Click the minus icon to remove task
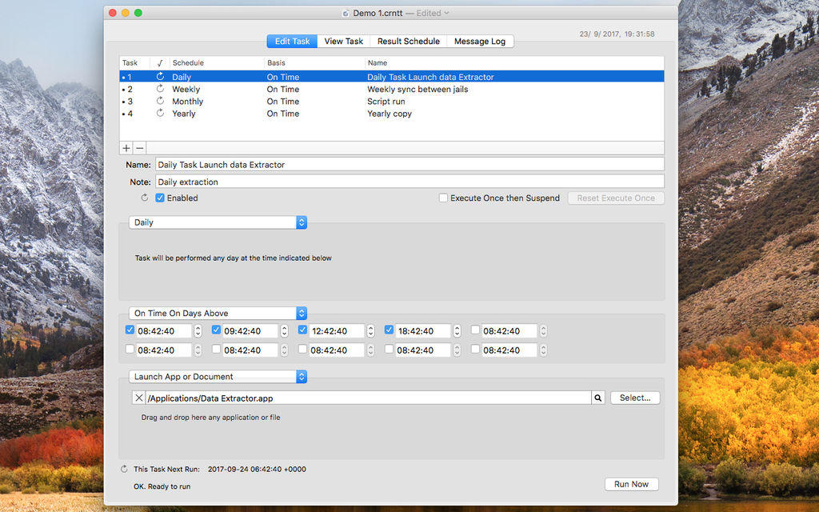819x512 pixels. [139, 148]
